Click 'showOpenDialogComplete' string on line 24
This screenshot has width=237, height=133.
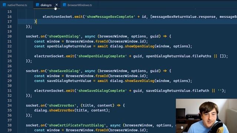pos(101,56)
